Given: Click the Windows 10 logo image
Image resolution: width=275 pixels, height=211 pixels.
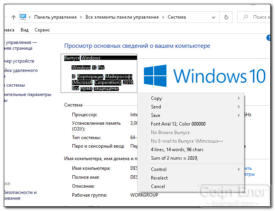Looking at the screenshot, I should [x=205, y=76].
